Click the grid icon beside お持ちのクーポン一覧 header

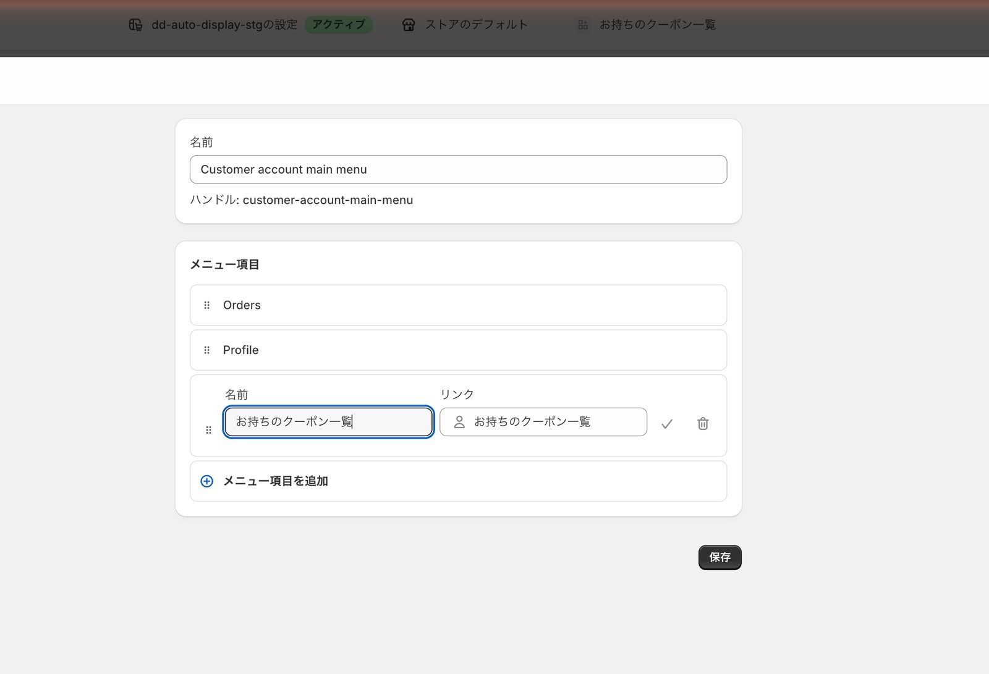(583, 25)
